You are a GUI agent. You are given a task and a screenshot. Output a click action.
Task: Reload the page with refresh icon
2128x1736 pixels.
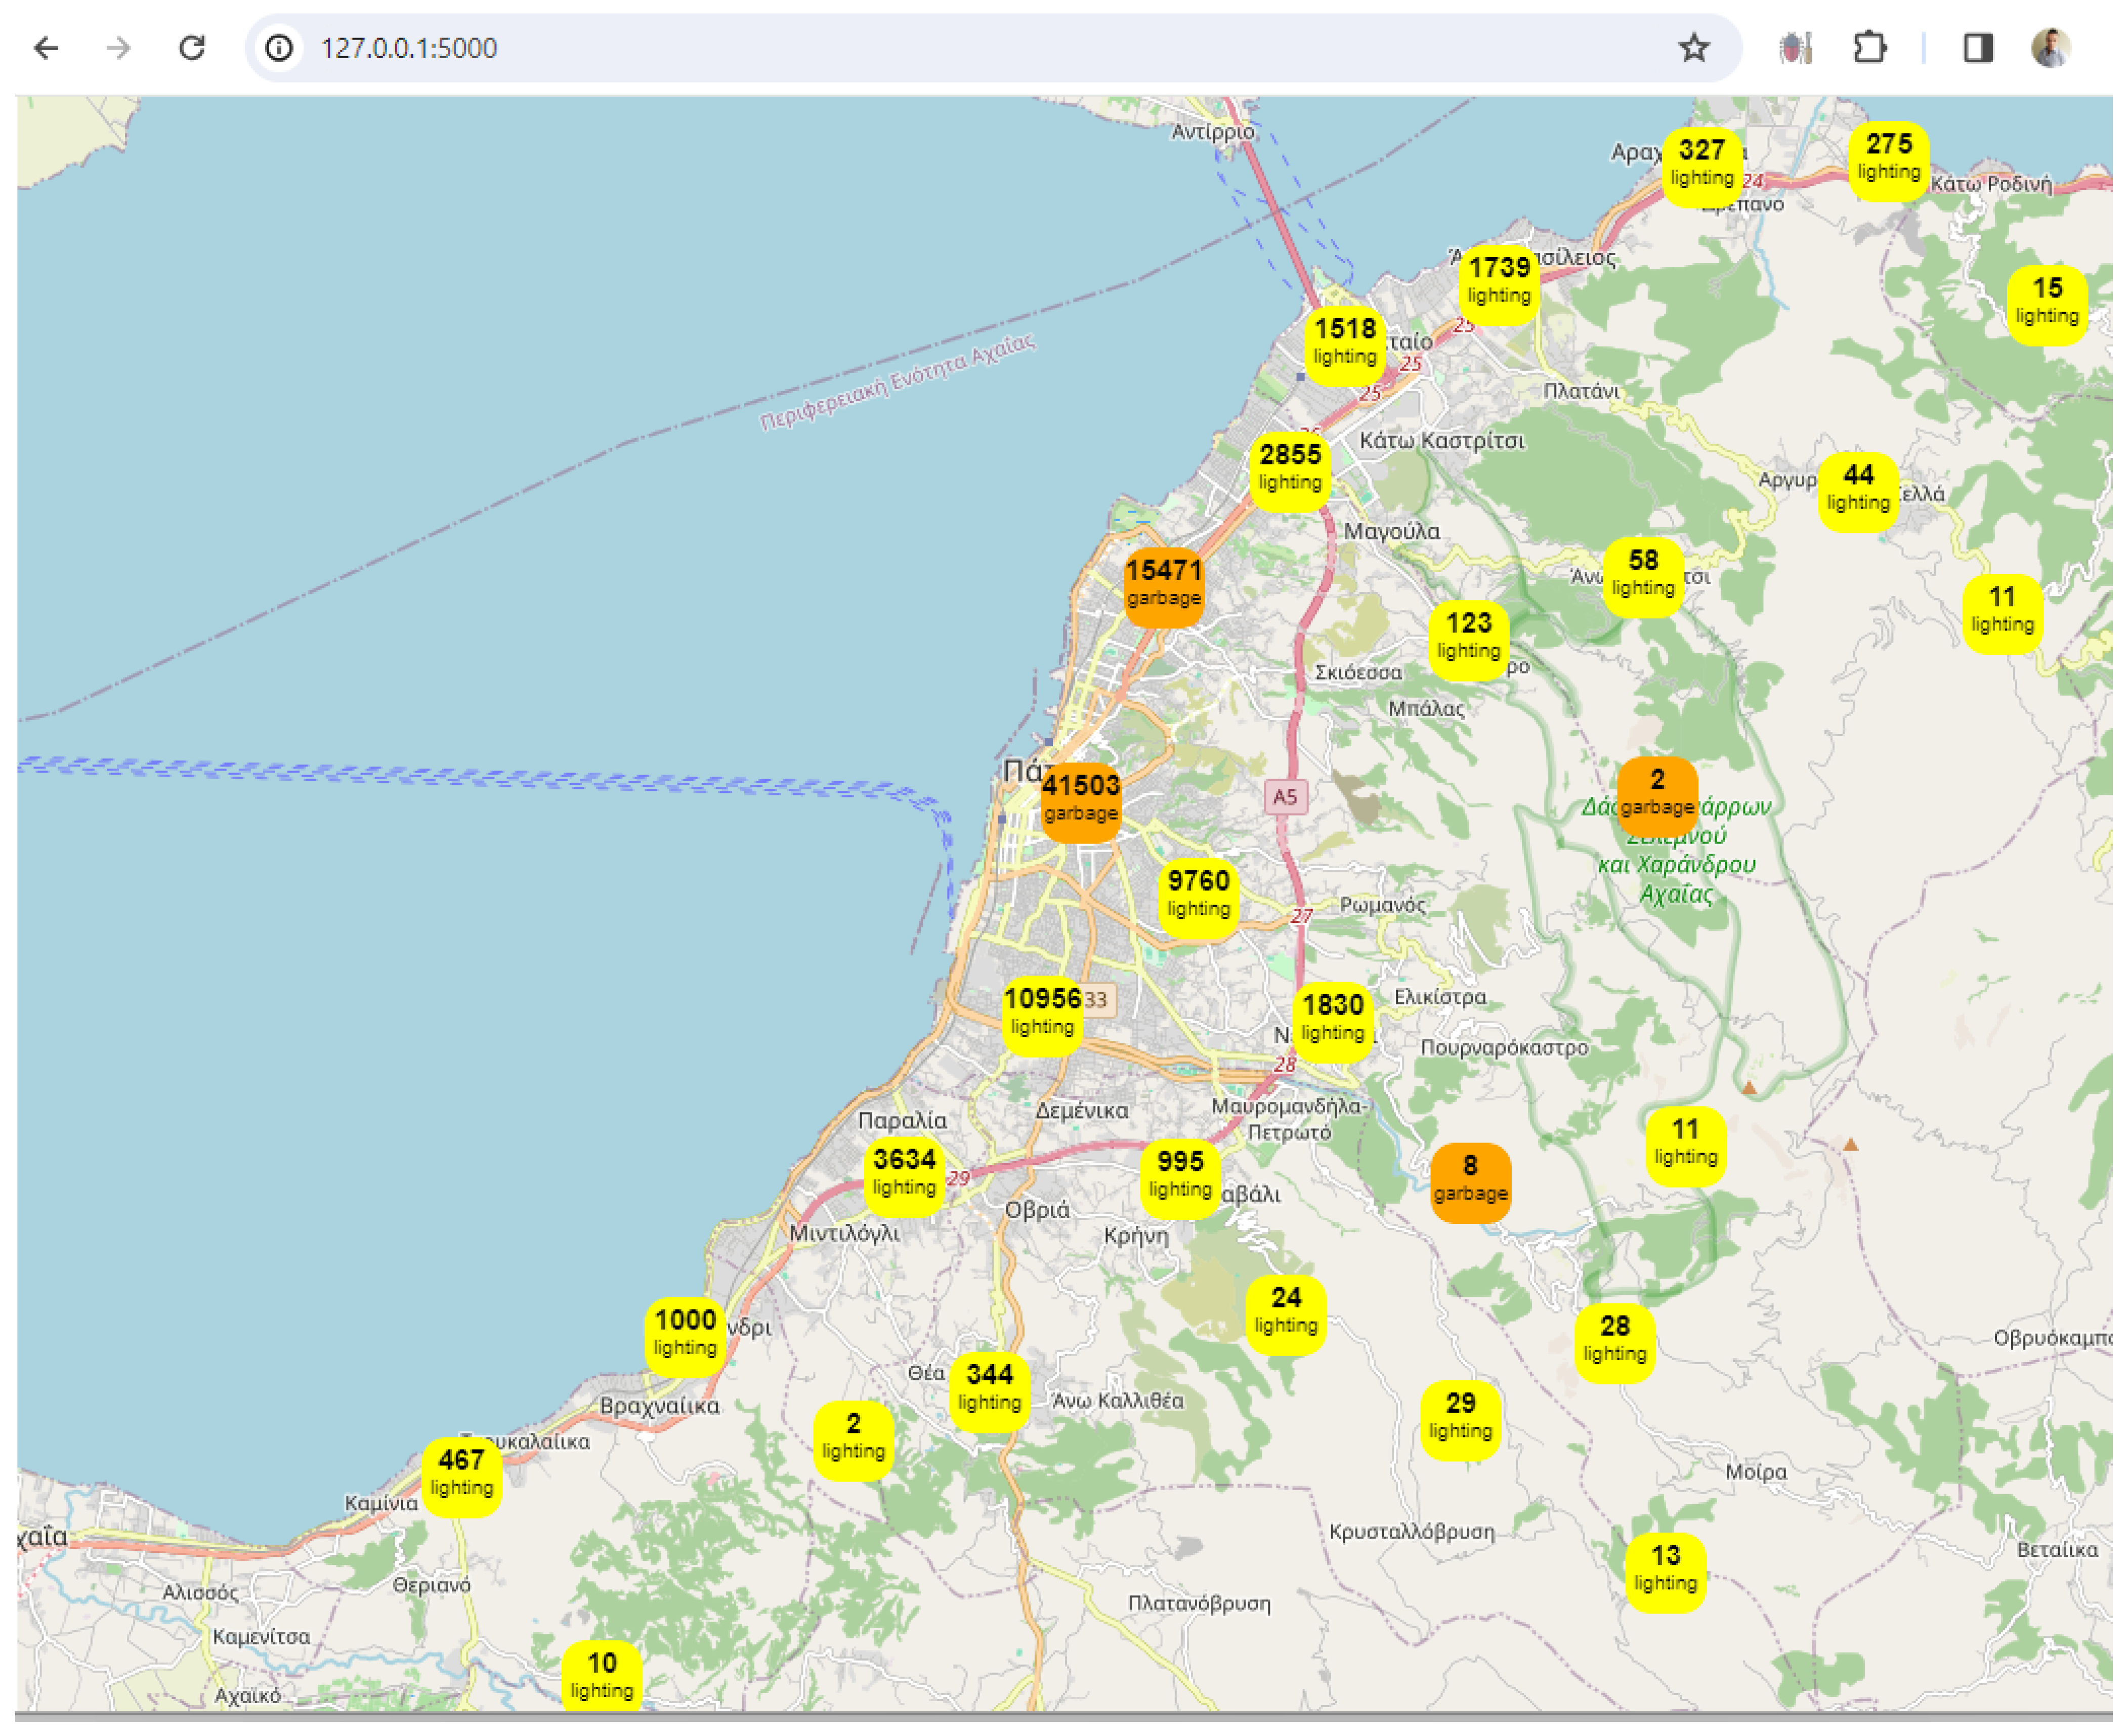click(x=192, y=48)
